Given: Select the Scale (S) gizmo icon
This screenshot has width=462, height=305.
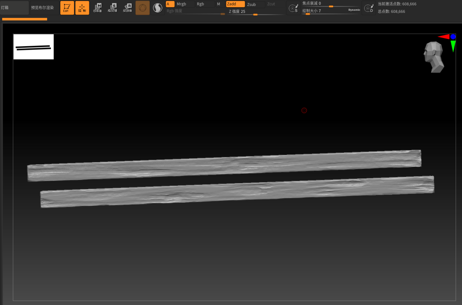Looking at the screenshot, I should tap(113, 8).
